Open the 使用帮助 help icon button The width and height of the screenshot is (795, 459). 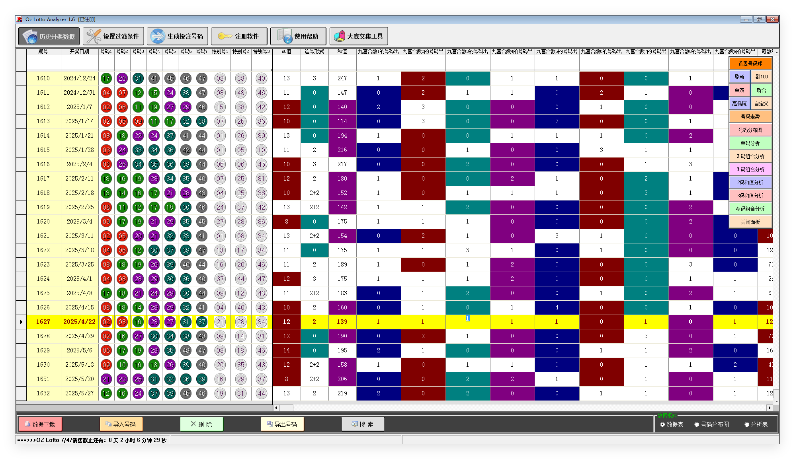(x=298, y=36)
